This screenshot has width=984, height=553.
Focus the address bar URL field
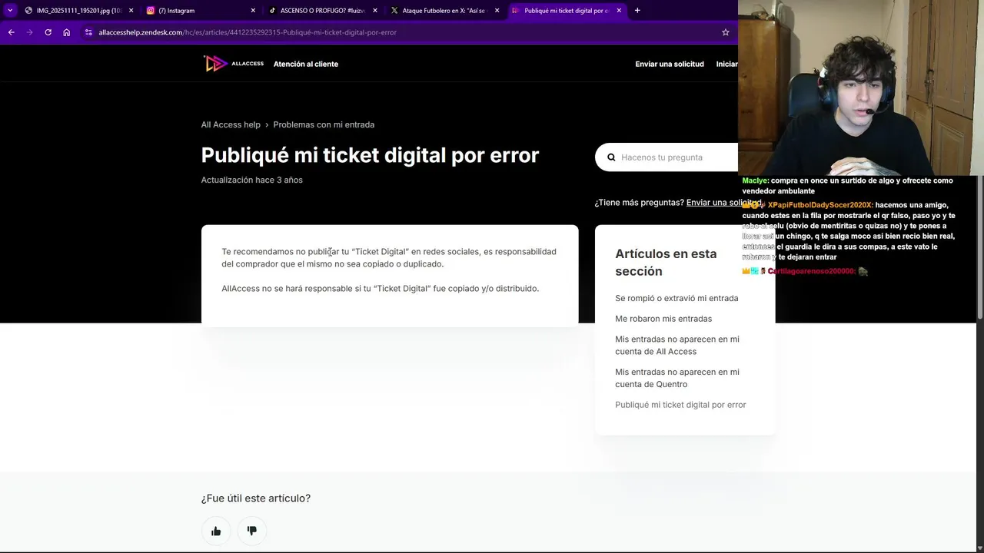[x=407, y=32]
